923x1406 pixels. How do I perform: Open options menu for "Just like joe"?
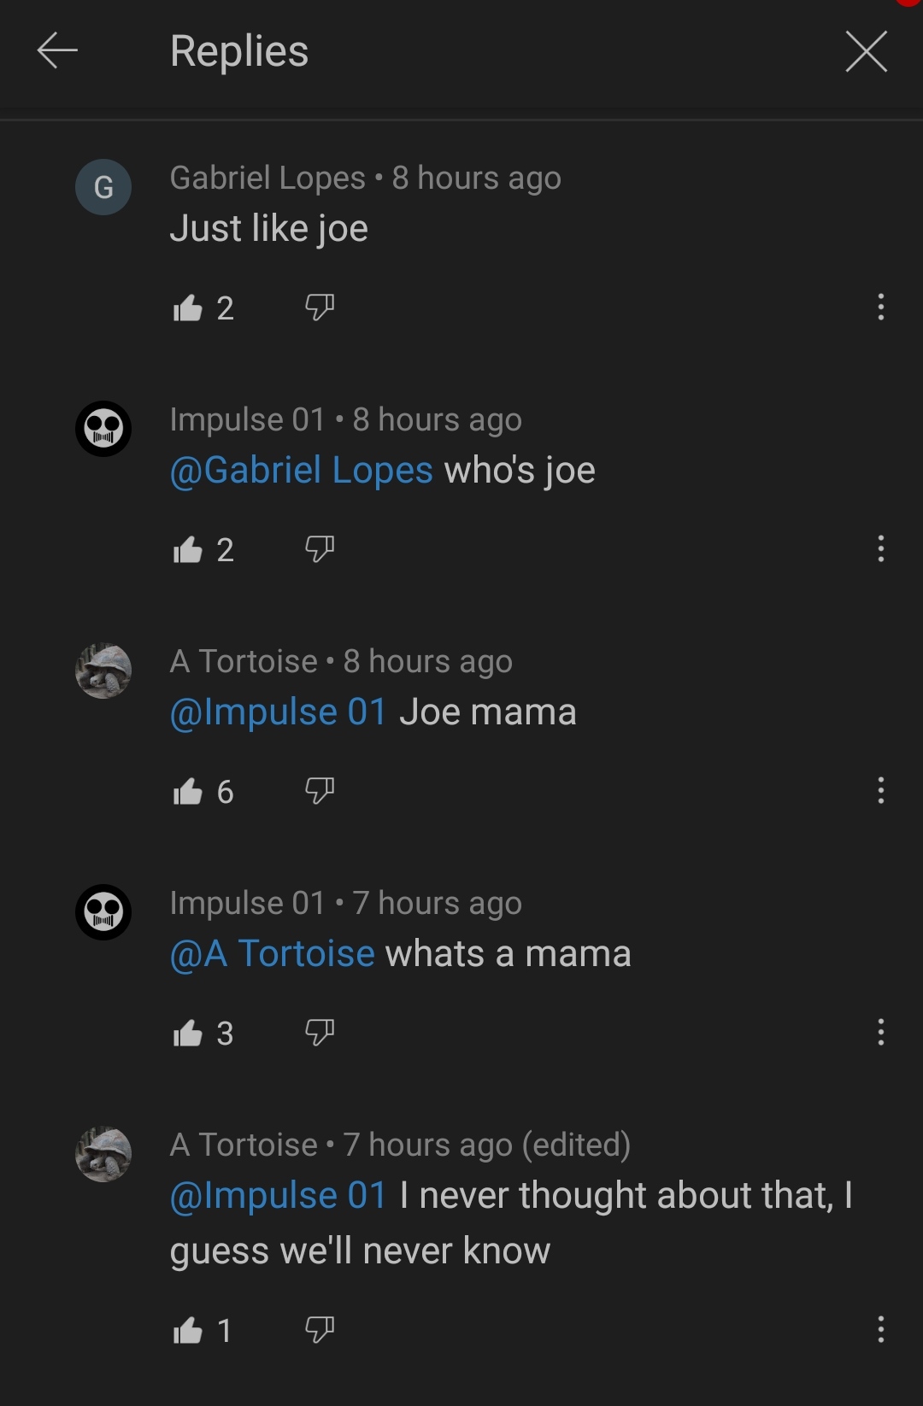click(x=880, y=308)
